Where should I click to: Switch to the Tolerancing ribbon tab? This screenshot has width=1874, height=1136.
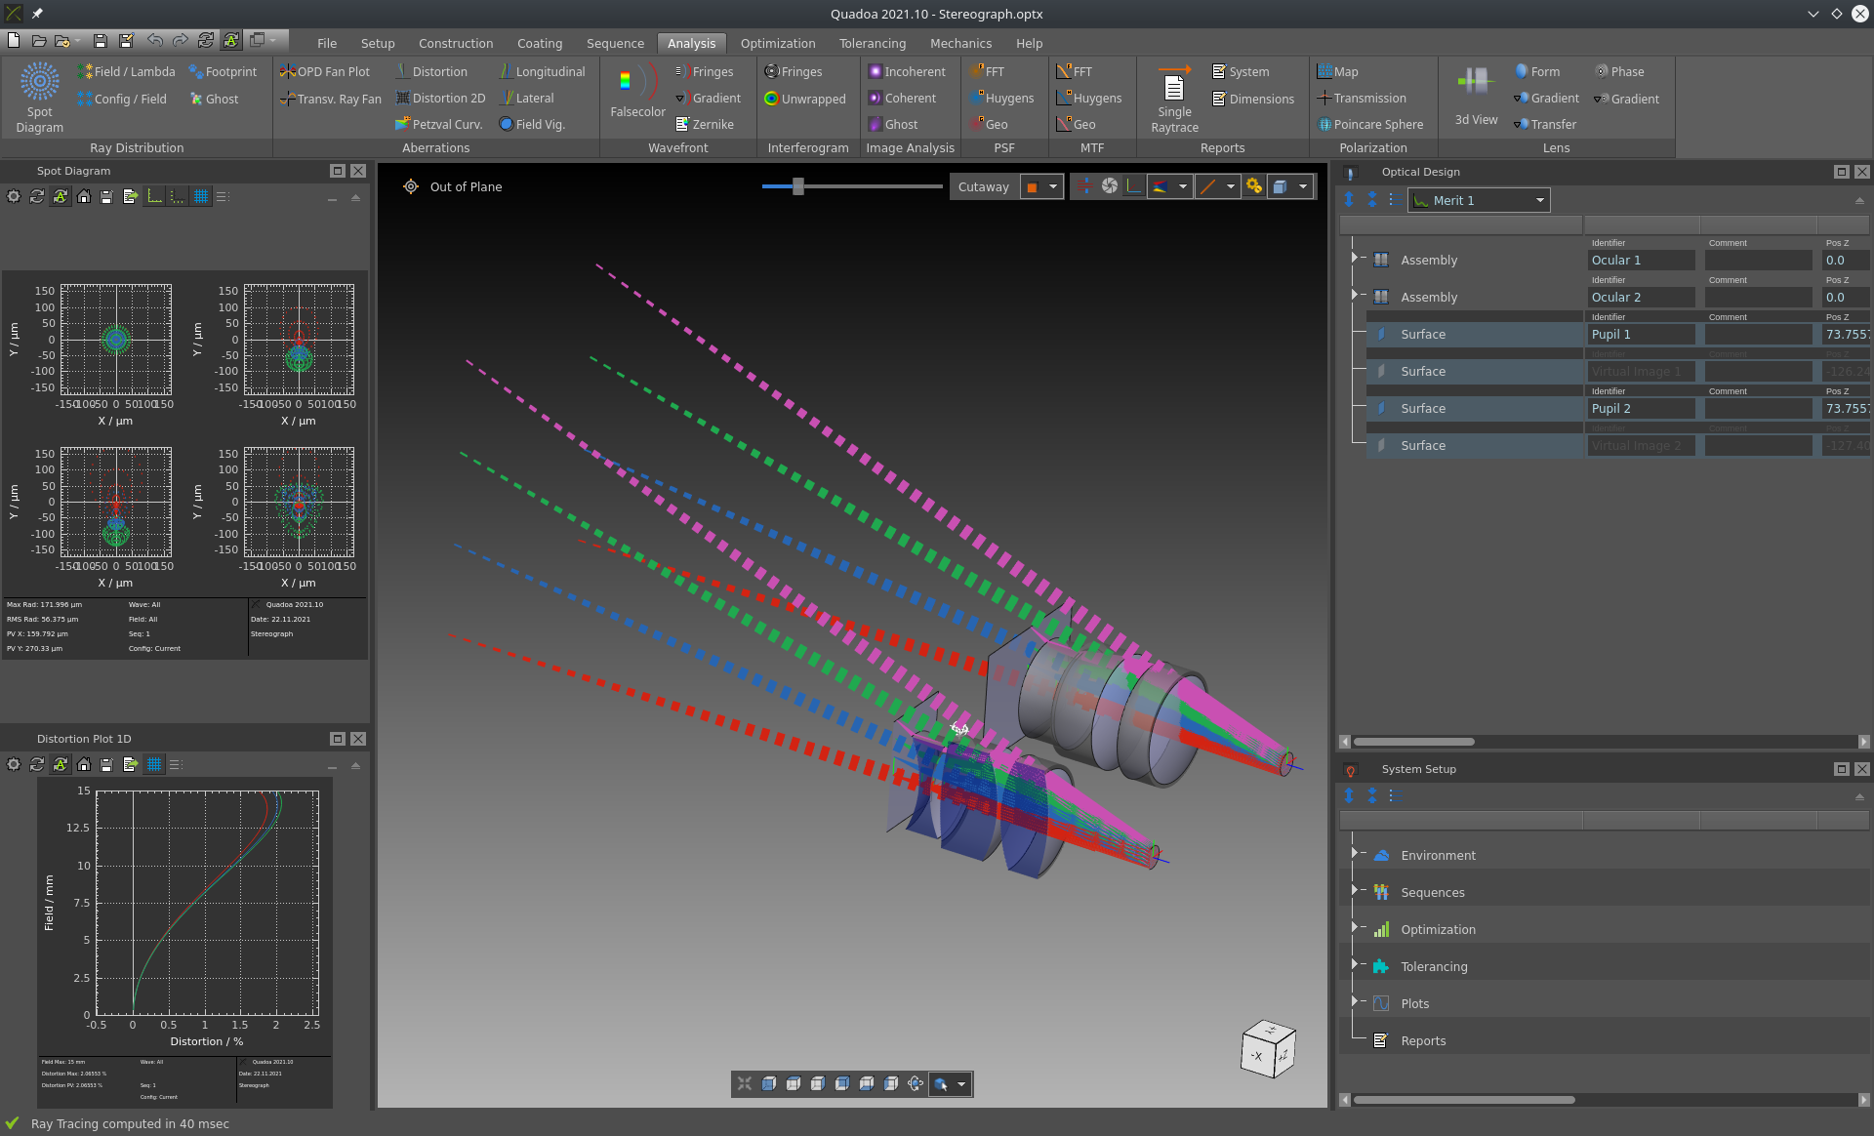point(873,43)
